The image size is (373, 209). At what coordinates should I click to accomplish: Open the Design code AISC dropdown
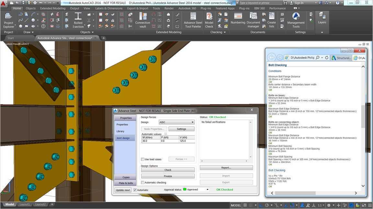tap(176, 122)
